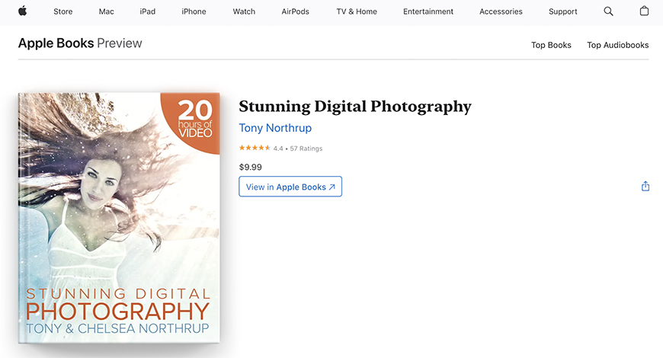Open the Store menu
This screenshot has width=663, height=358.
(63, 12)
